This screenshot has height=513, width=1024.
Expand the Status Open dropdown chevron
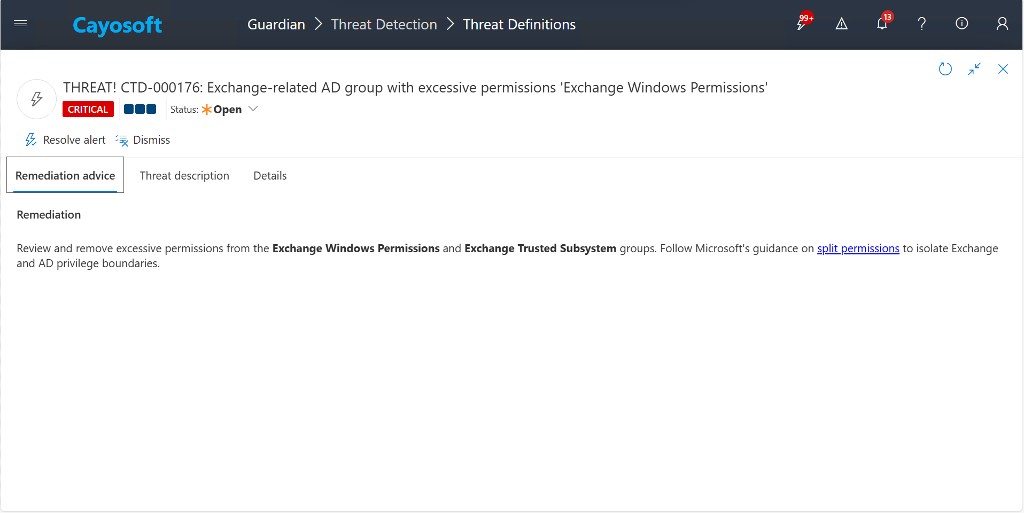[x=253, y=109]
